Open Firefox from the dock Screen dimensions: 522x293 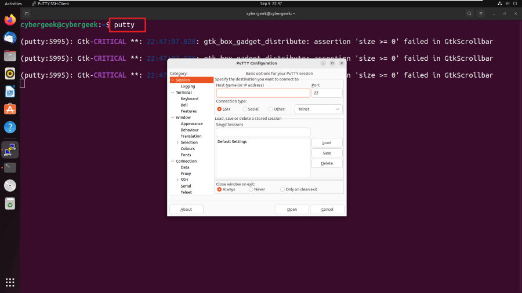[x=10, y=20]
